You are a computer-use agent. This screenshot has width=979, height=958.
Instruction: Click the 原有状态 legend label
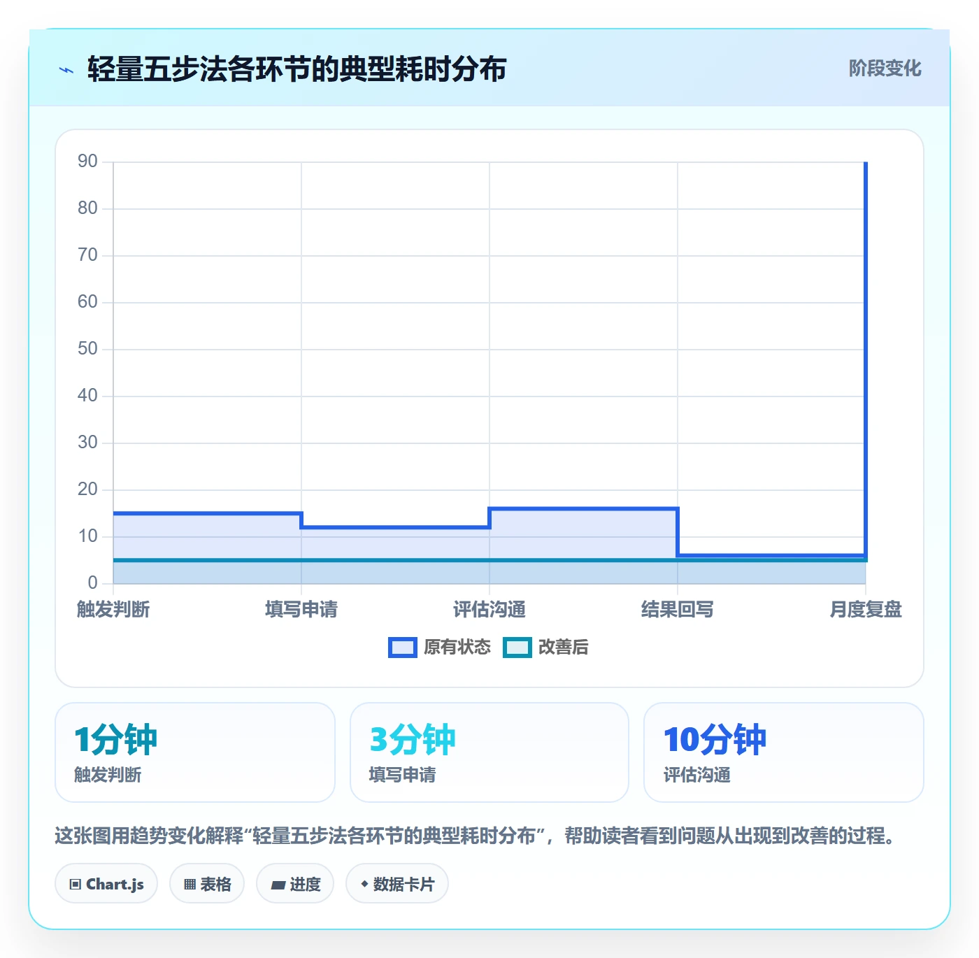point(457,648)
